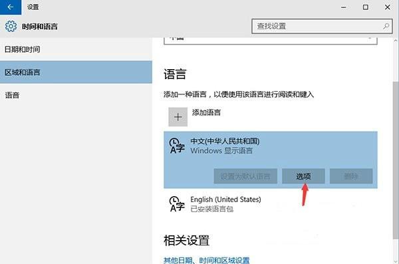399x264 pixels.
Task: Maximize the 设置 window
Action: (x=365, y=7)
